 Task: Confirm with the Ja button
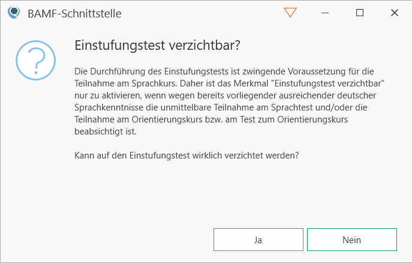point(258,240)
